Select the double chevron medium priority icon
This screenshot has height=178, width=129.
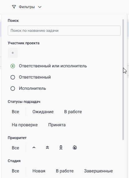[x=48, y=147]
